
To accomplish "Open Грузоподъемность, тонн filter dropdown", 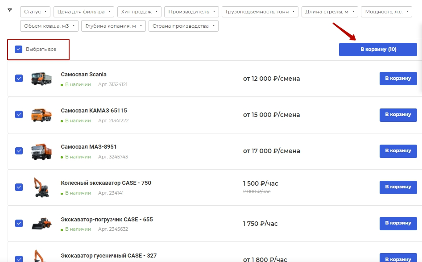I will tap(260, 12).
